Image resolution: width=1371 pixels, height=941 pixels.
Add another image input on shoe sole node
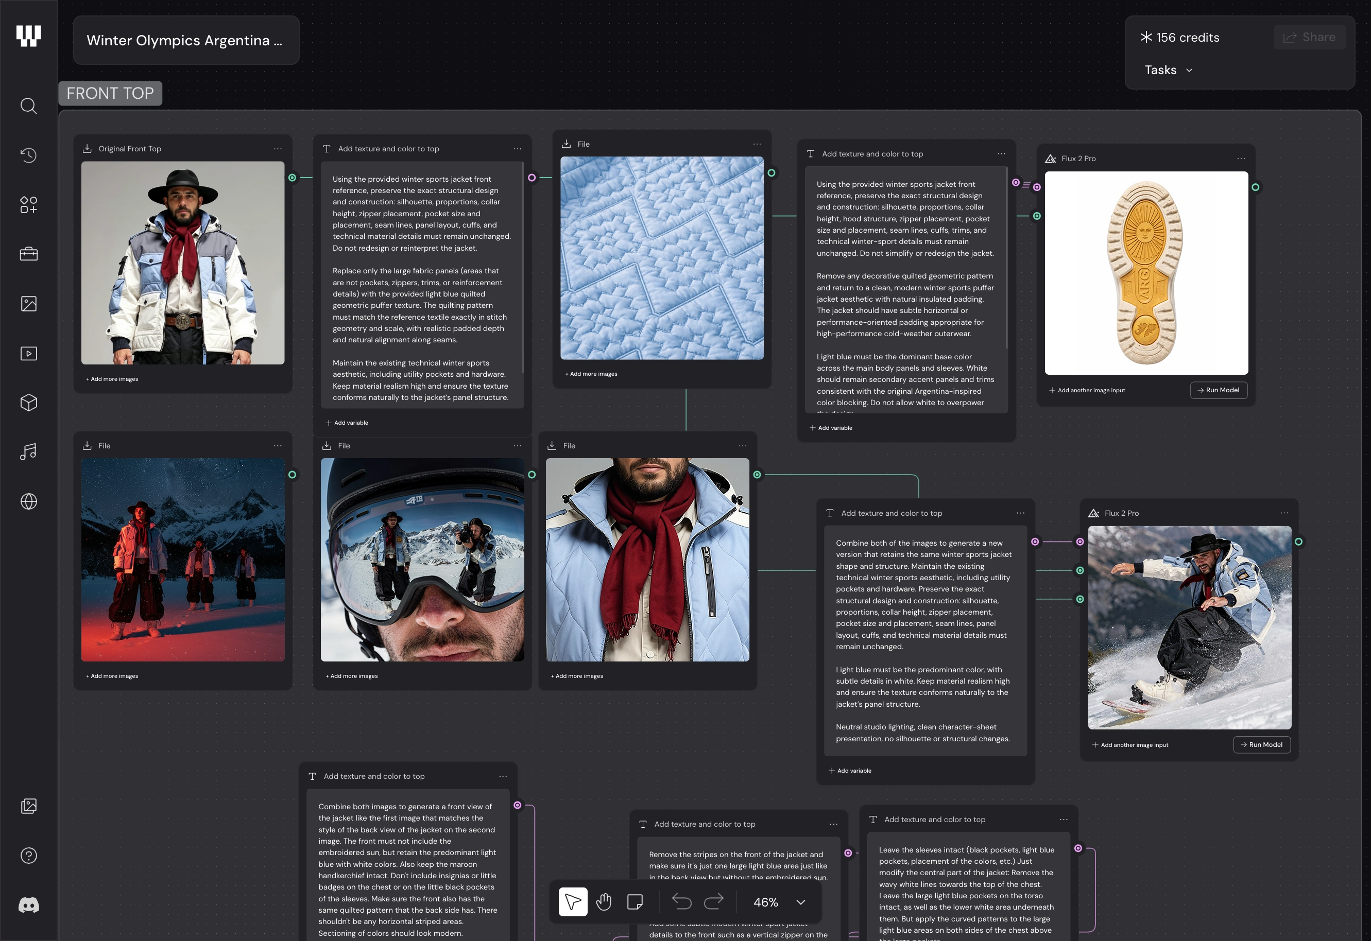[x=1087, y=390]
